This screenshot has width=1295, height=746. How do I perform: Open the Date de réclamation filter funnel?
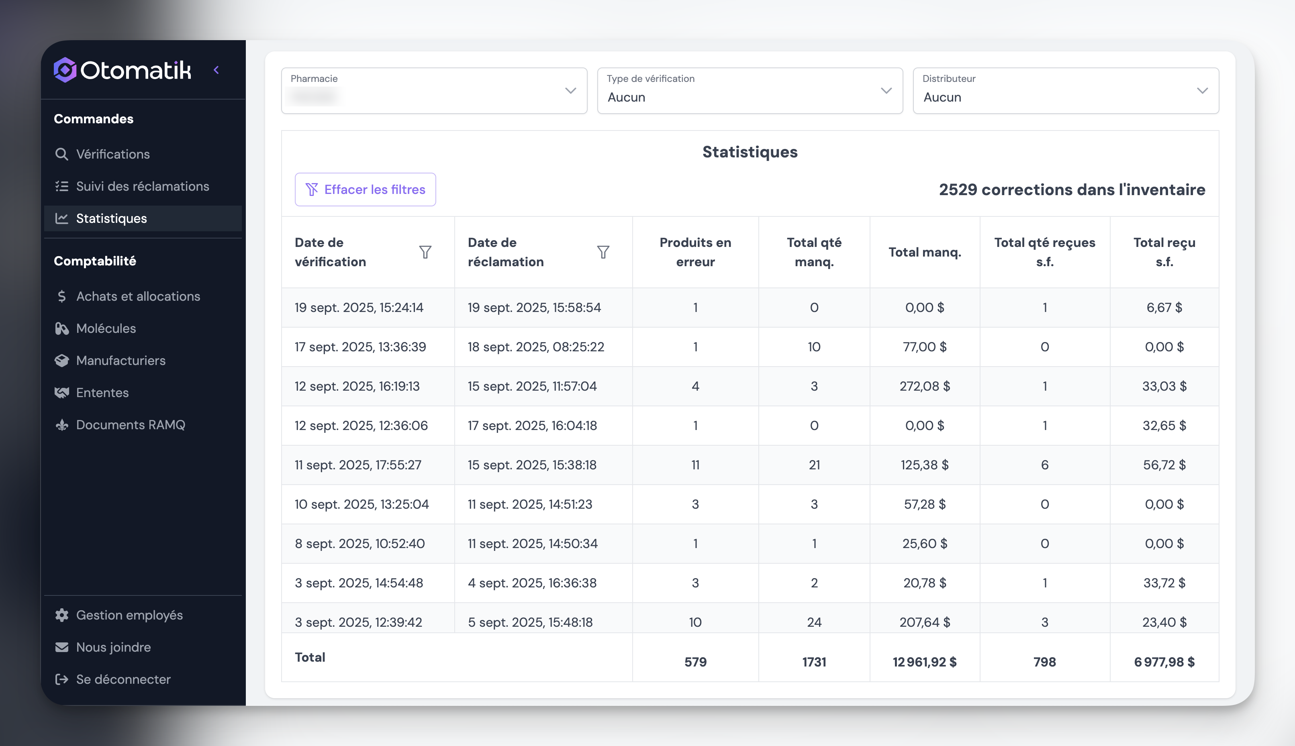603,252
